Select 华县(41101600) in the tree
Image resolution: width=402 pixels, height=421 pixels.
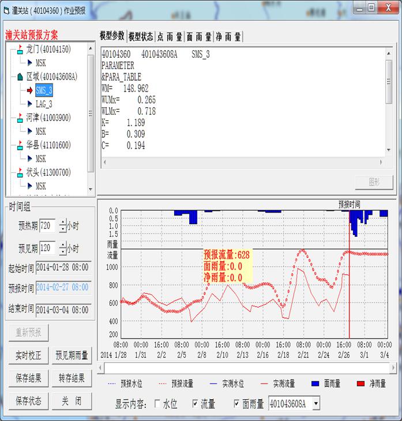tap(48, 145)
